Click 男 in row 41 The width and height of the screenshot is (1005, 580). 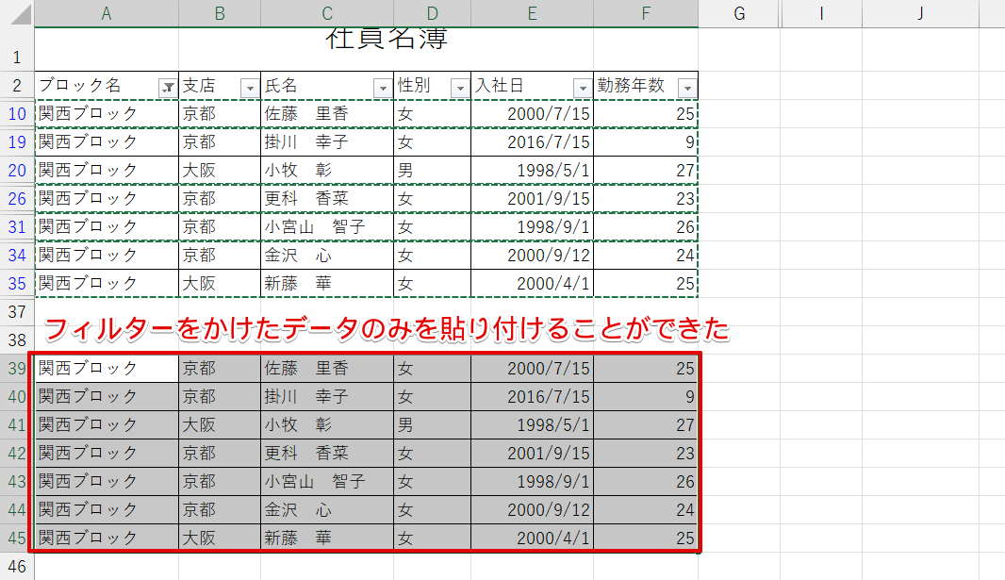[x=405, y=424]
